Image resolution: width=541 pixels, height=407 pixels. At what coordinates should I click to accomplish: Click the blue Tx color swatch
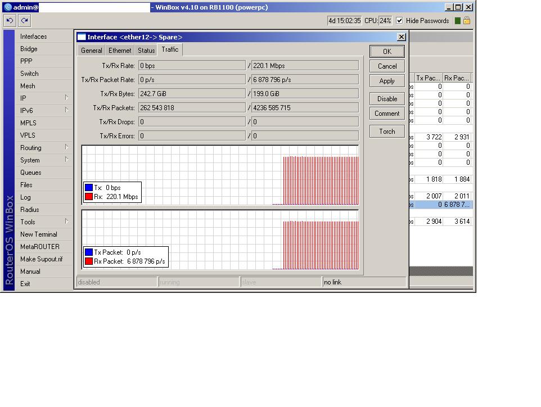coord(89,187)
